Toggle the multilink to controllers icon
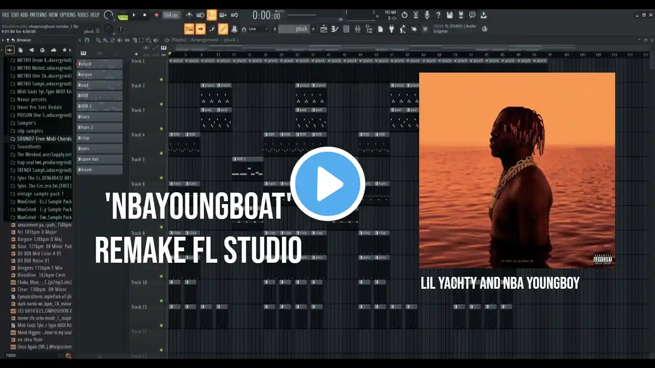 [223, 29]
